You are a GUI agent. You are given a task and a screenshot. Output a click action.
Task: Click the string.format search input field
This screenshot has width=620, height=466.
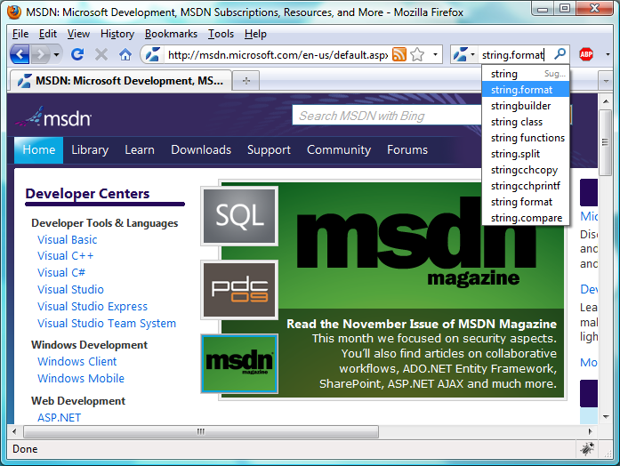coord(514,54)
